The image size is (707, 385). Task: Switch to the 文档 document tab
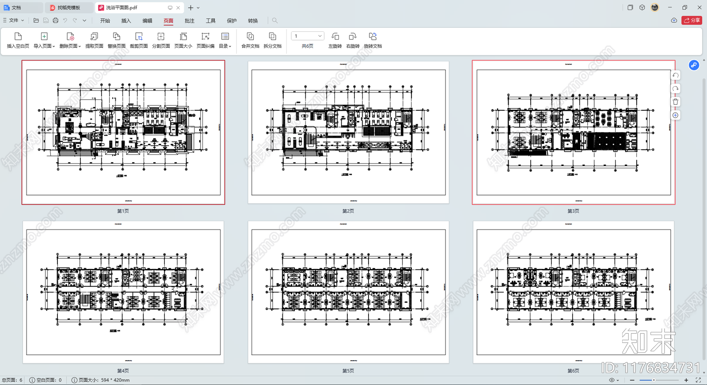(22, 8)
